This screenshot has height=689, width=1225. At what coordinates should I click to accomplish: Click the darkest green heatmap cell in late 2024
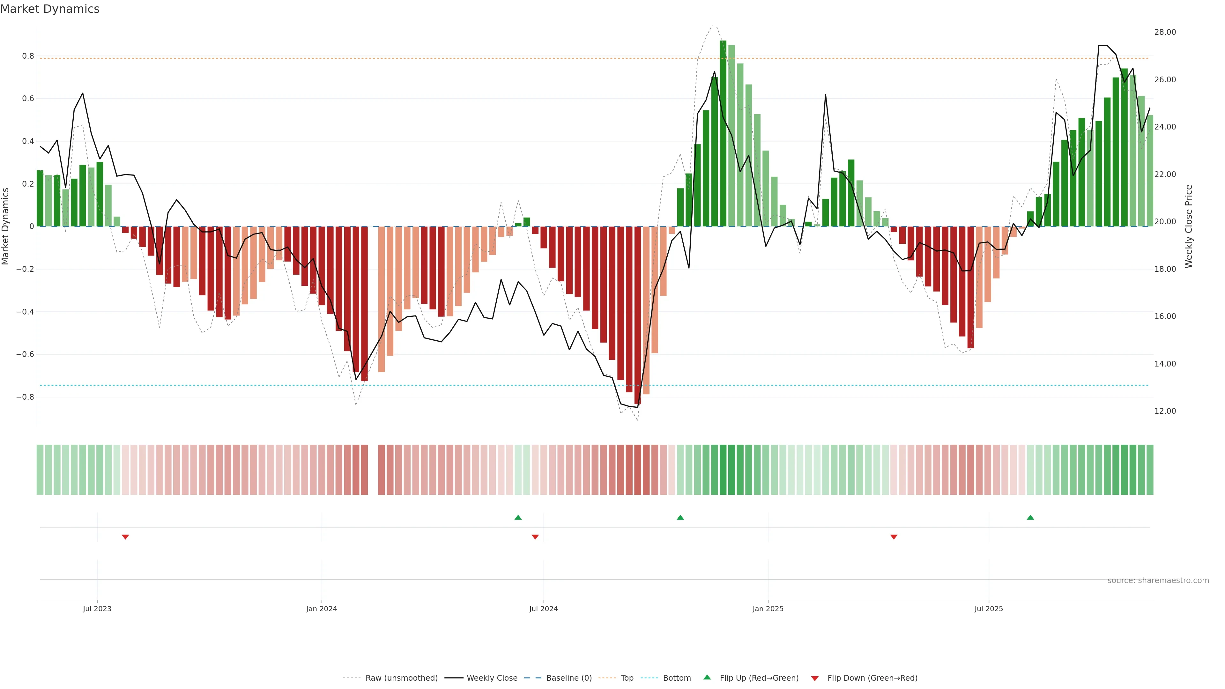click(723, 470)
